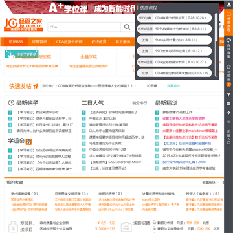Open 计量经济学与统计软件 favorite board
233x233 pixels.
[x=159, y=194]
